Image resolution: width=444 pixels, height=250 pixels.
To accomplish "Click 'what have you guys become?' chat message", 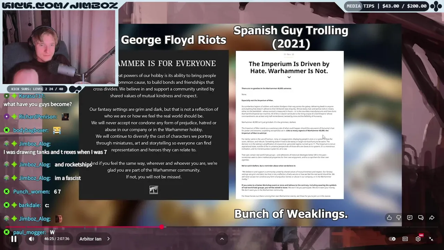I will coord(37,104).
